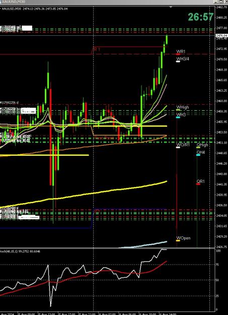The height and width of the screenshot is (315, 228).
Task: Select the latest green candlestick at chart top
Action: coord(167,39)
